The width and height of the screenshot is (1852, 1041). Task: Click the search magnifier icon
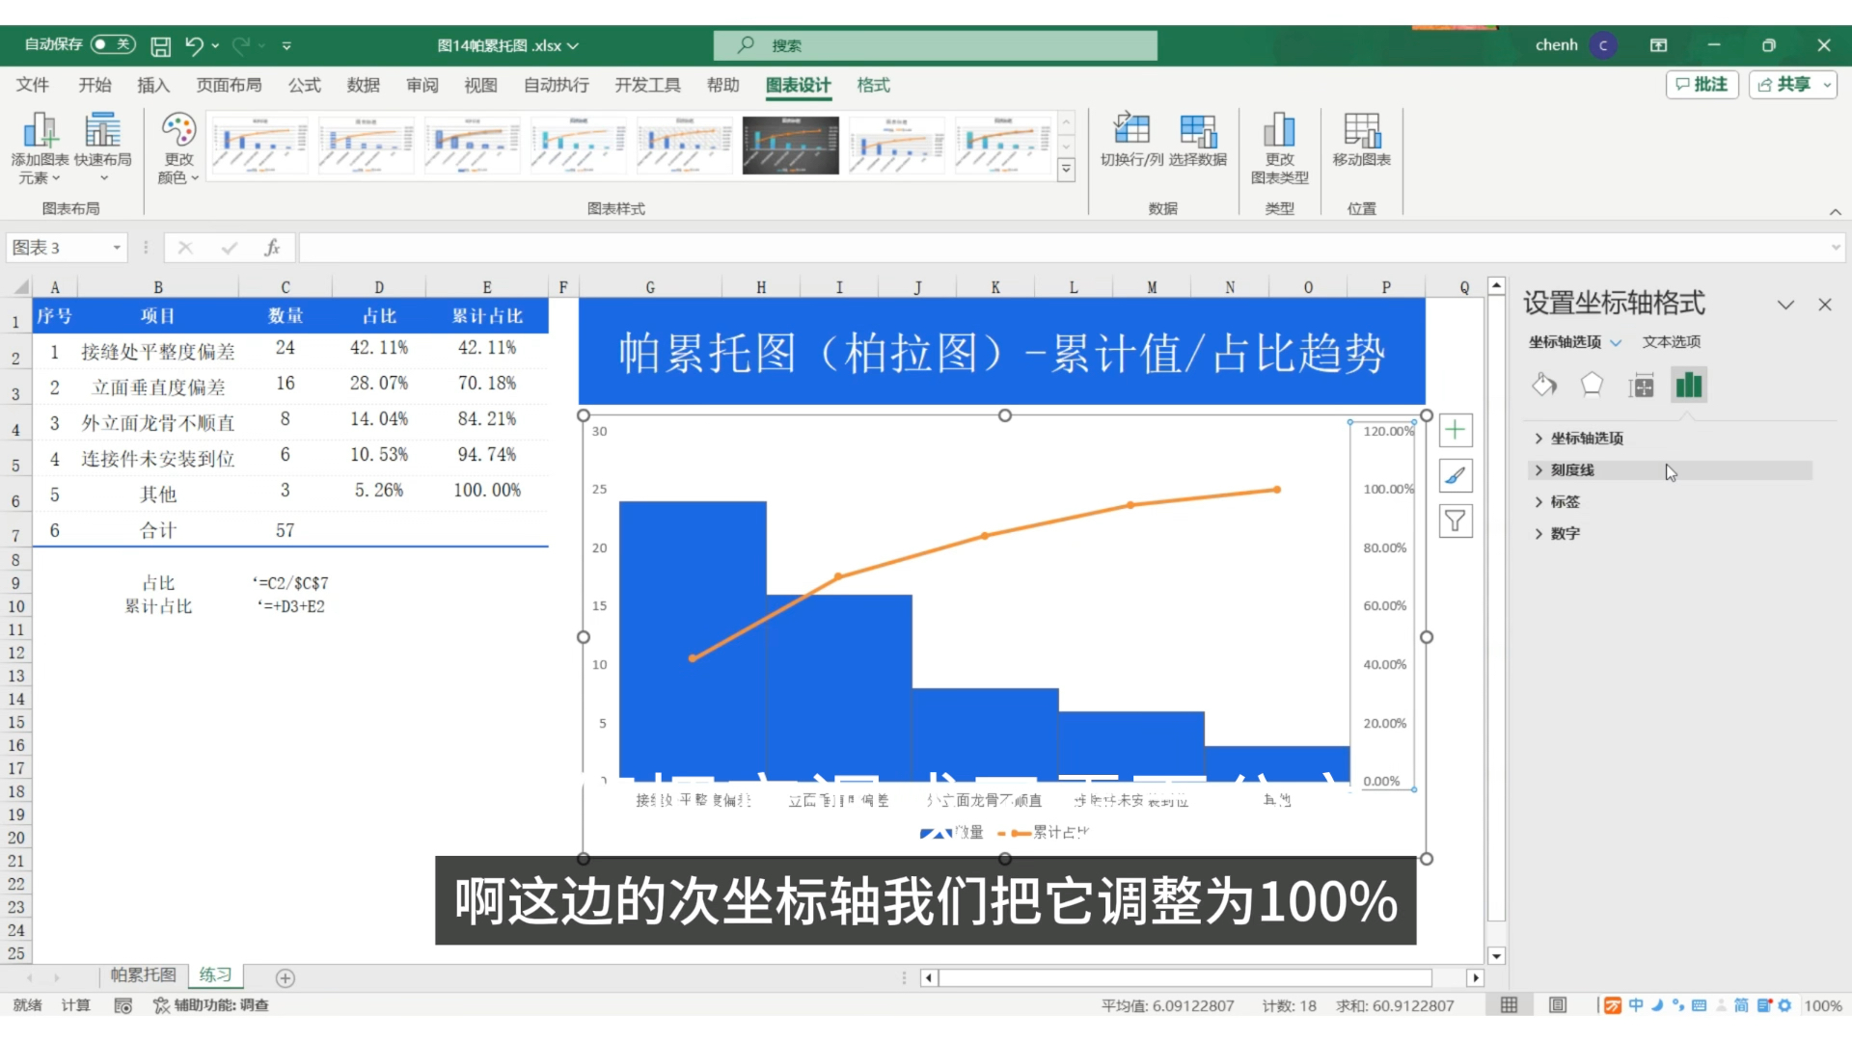(x=746, y=45)
